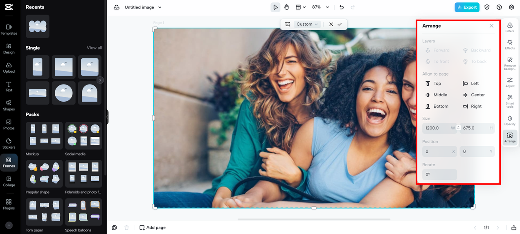Open the Plugins sidebar panel

point(9,205)
